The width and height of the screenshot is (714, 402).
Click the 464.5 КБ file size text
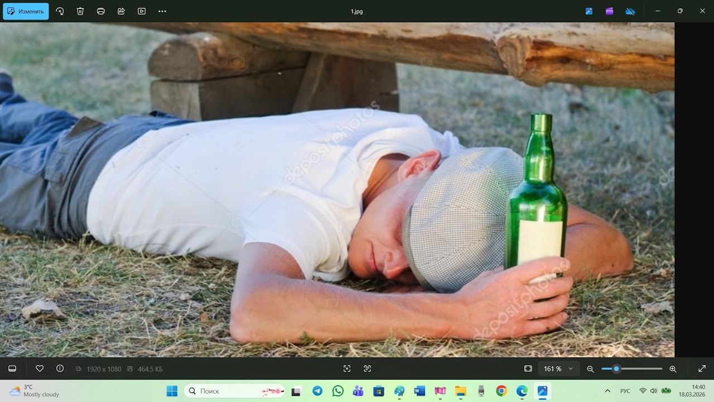[x=150, y=369]
